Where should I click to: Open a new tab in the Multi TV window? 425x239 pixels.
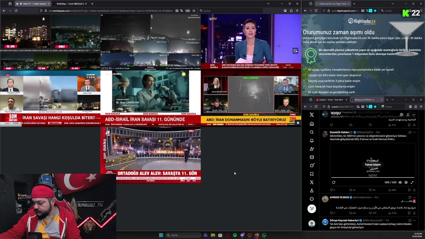(92, 4)
